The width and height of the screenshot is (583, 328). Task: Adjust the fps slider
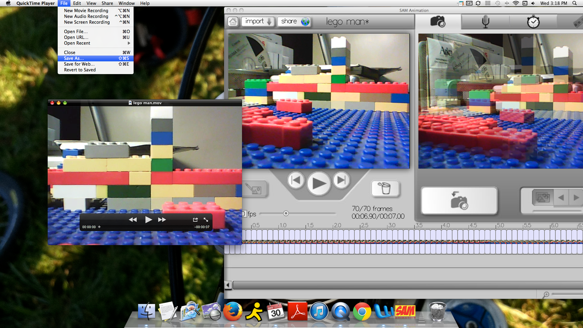(286, 214)
